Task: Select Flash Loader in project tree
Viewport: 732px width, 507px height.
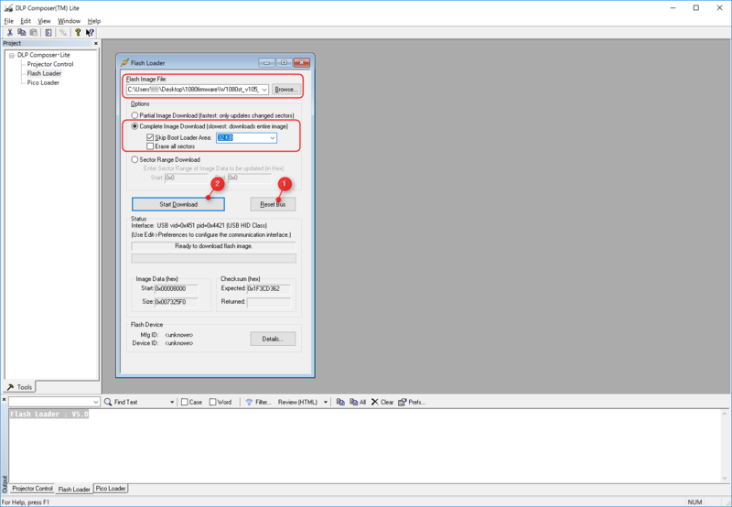Action: [x=44, y=73]
